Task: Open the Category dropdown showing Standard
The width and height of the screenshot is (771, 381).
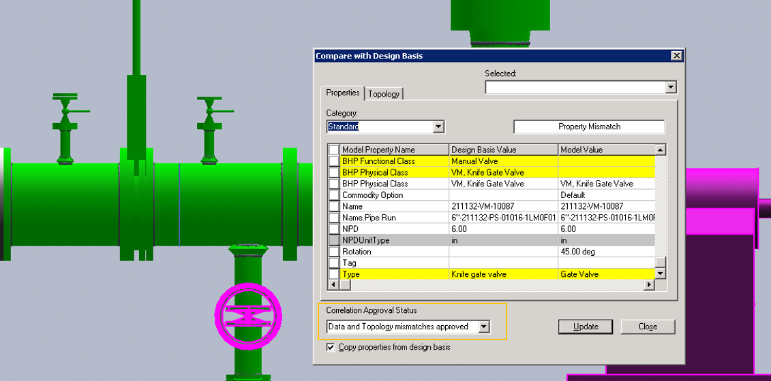Action: [x=438, y=127]
